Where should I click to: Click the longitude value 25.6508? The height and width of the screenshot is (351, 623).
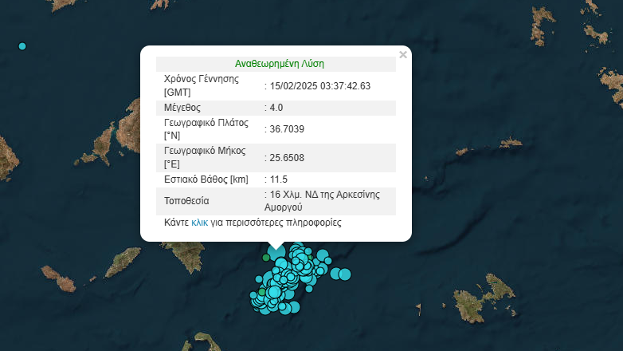click(286, 158)
